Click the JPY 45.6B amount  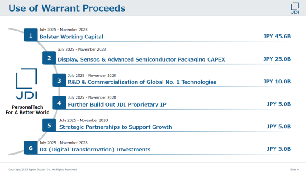(277, 36)
